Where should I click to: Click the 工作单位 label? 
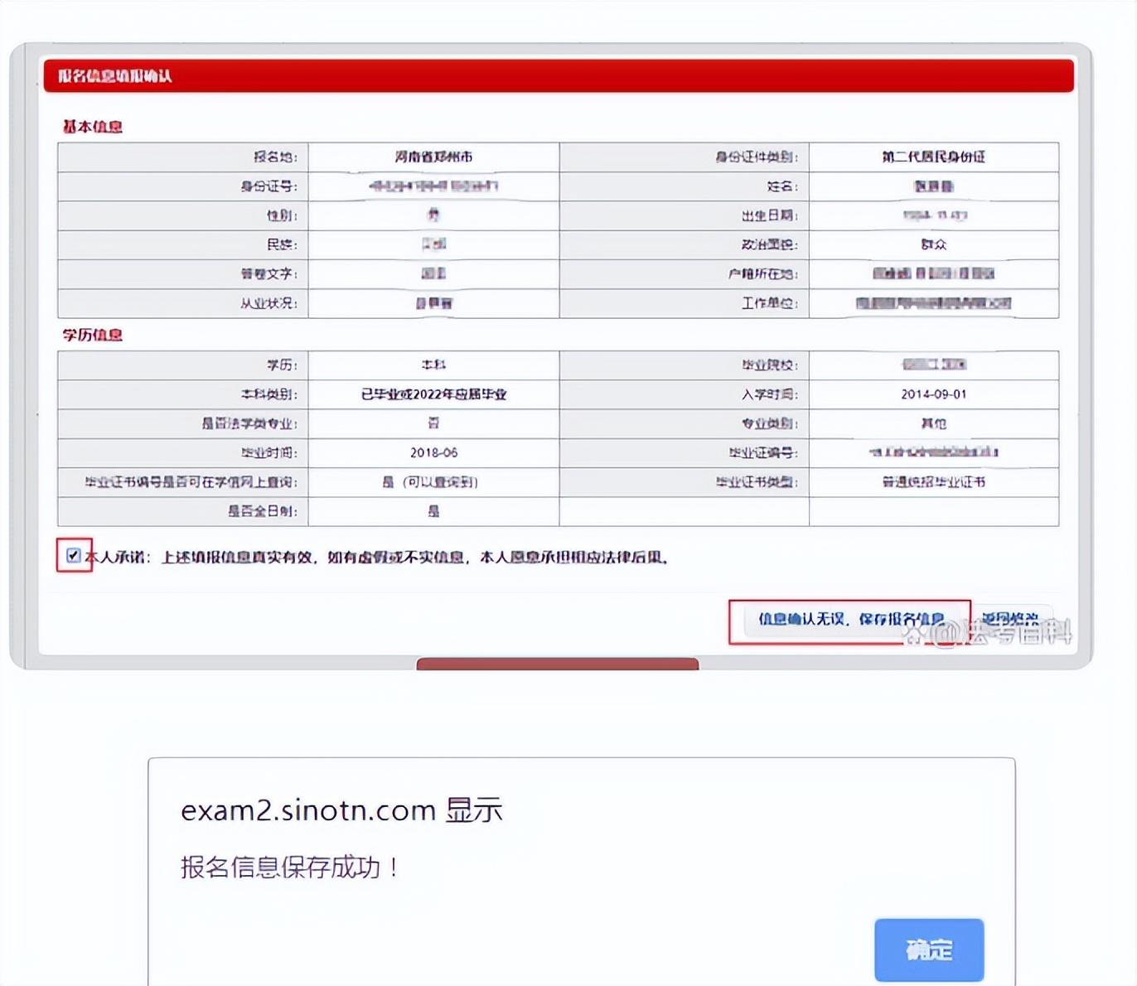770,303
